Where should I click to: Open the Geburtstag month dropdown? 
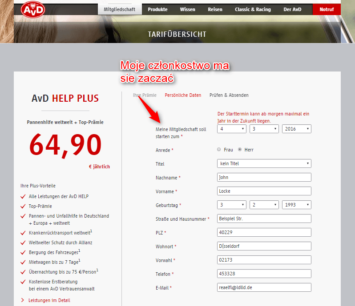click(x=264, y=205)
